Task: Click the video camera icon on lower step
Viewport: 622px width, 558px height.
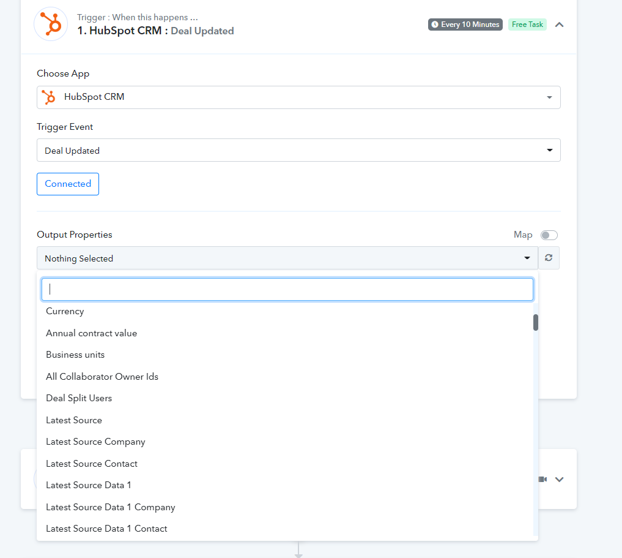Action: (542, 480)
